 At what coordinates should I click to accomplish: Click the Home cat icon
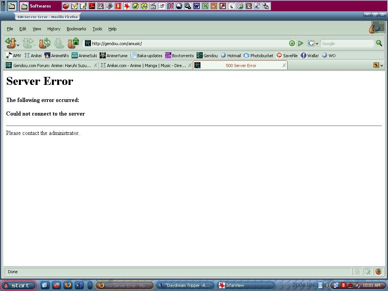click(73, 43)
